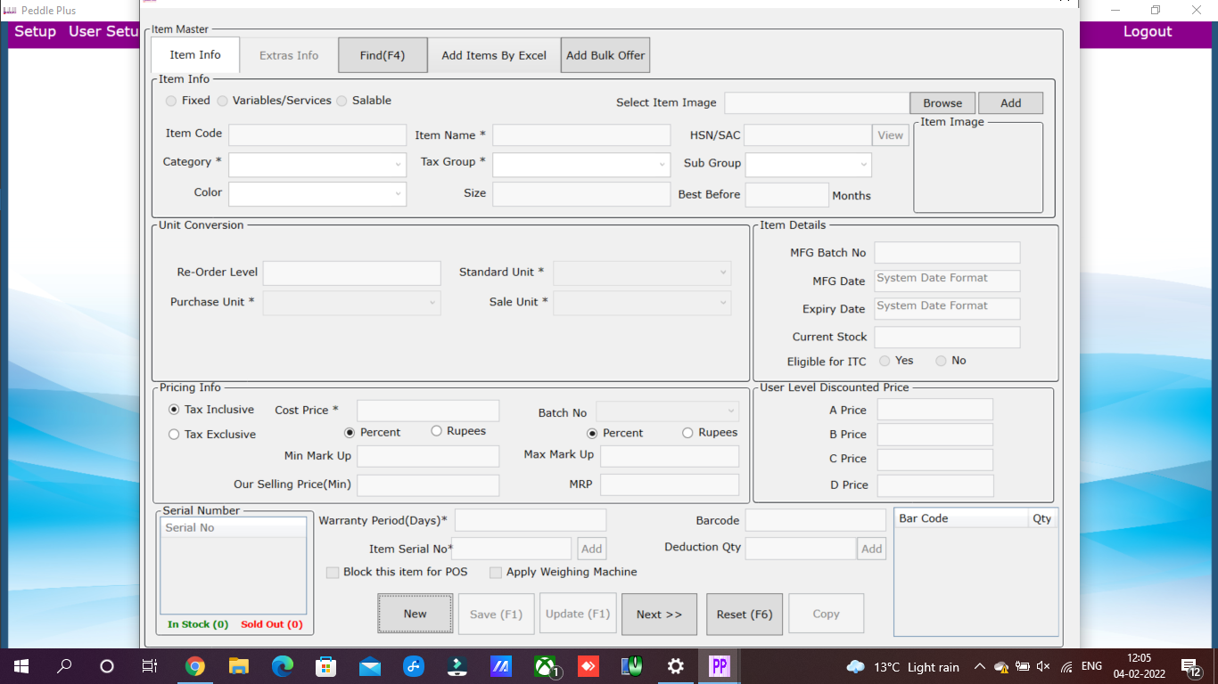
Task: Select the Tax Exclusive radio button
Action: (x=174, y=435)
